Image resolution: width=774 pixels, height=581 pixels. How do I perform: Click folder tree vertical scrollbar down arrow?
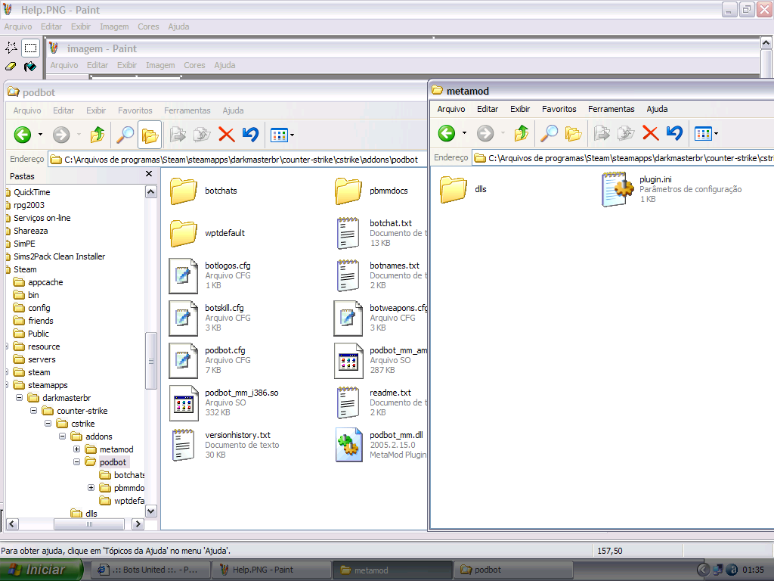151,511
